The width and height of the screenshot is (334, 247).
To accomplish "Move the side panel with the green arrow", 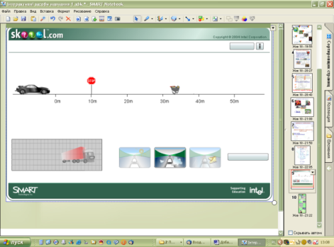I will pos(329,168).
